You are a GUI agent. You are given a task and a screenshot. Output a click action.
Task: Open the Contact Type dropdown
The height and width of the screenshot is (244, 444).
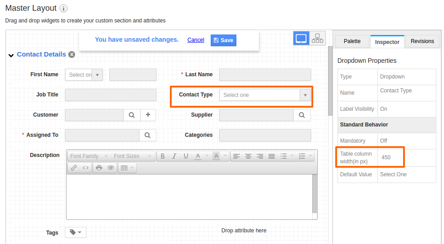click(265, 95)
